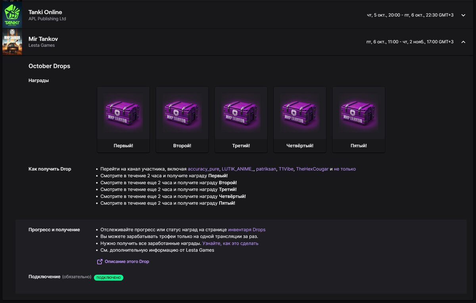The image size is (476, 303).
Task: Click the 'Прогресс и получение' label
Action: point(54,229)
